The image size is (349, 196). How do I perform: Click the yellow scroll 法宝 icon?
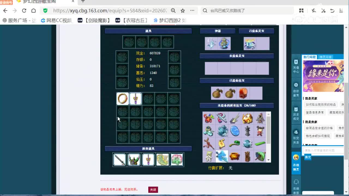pos(222,144)
